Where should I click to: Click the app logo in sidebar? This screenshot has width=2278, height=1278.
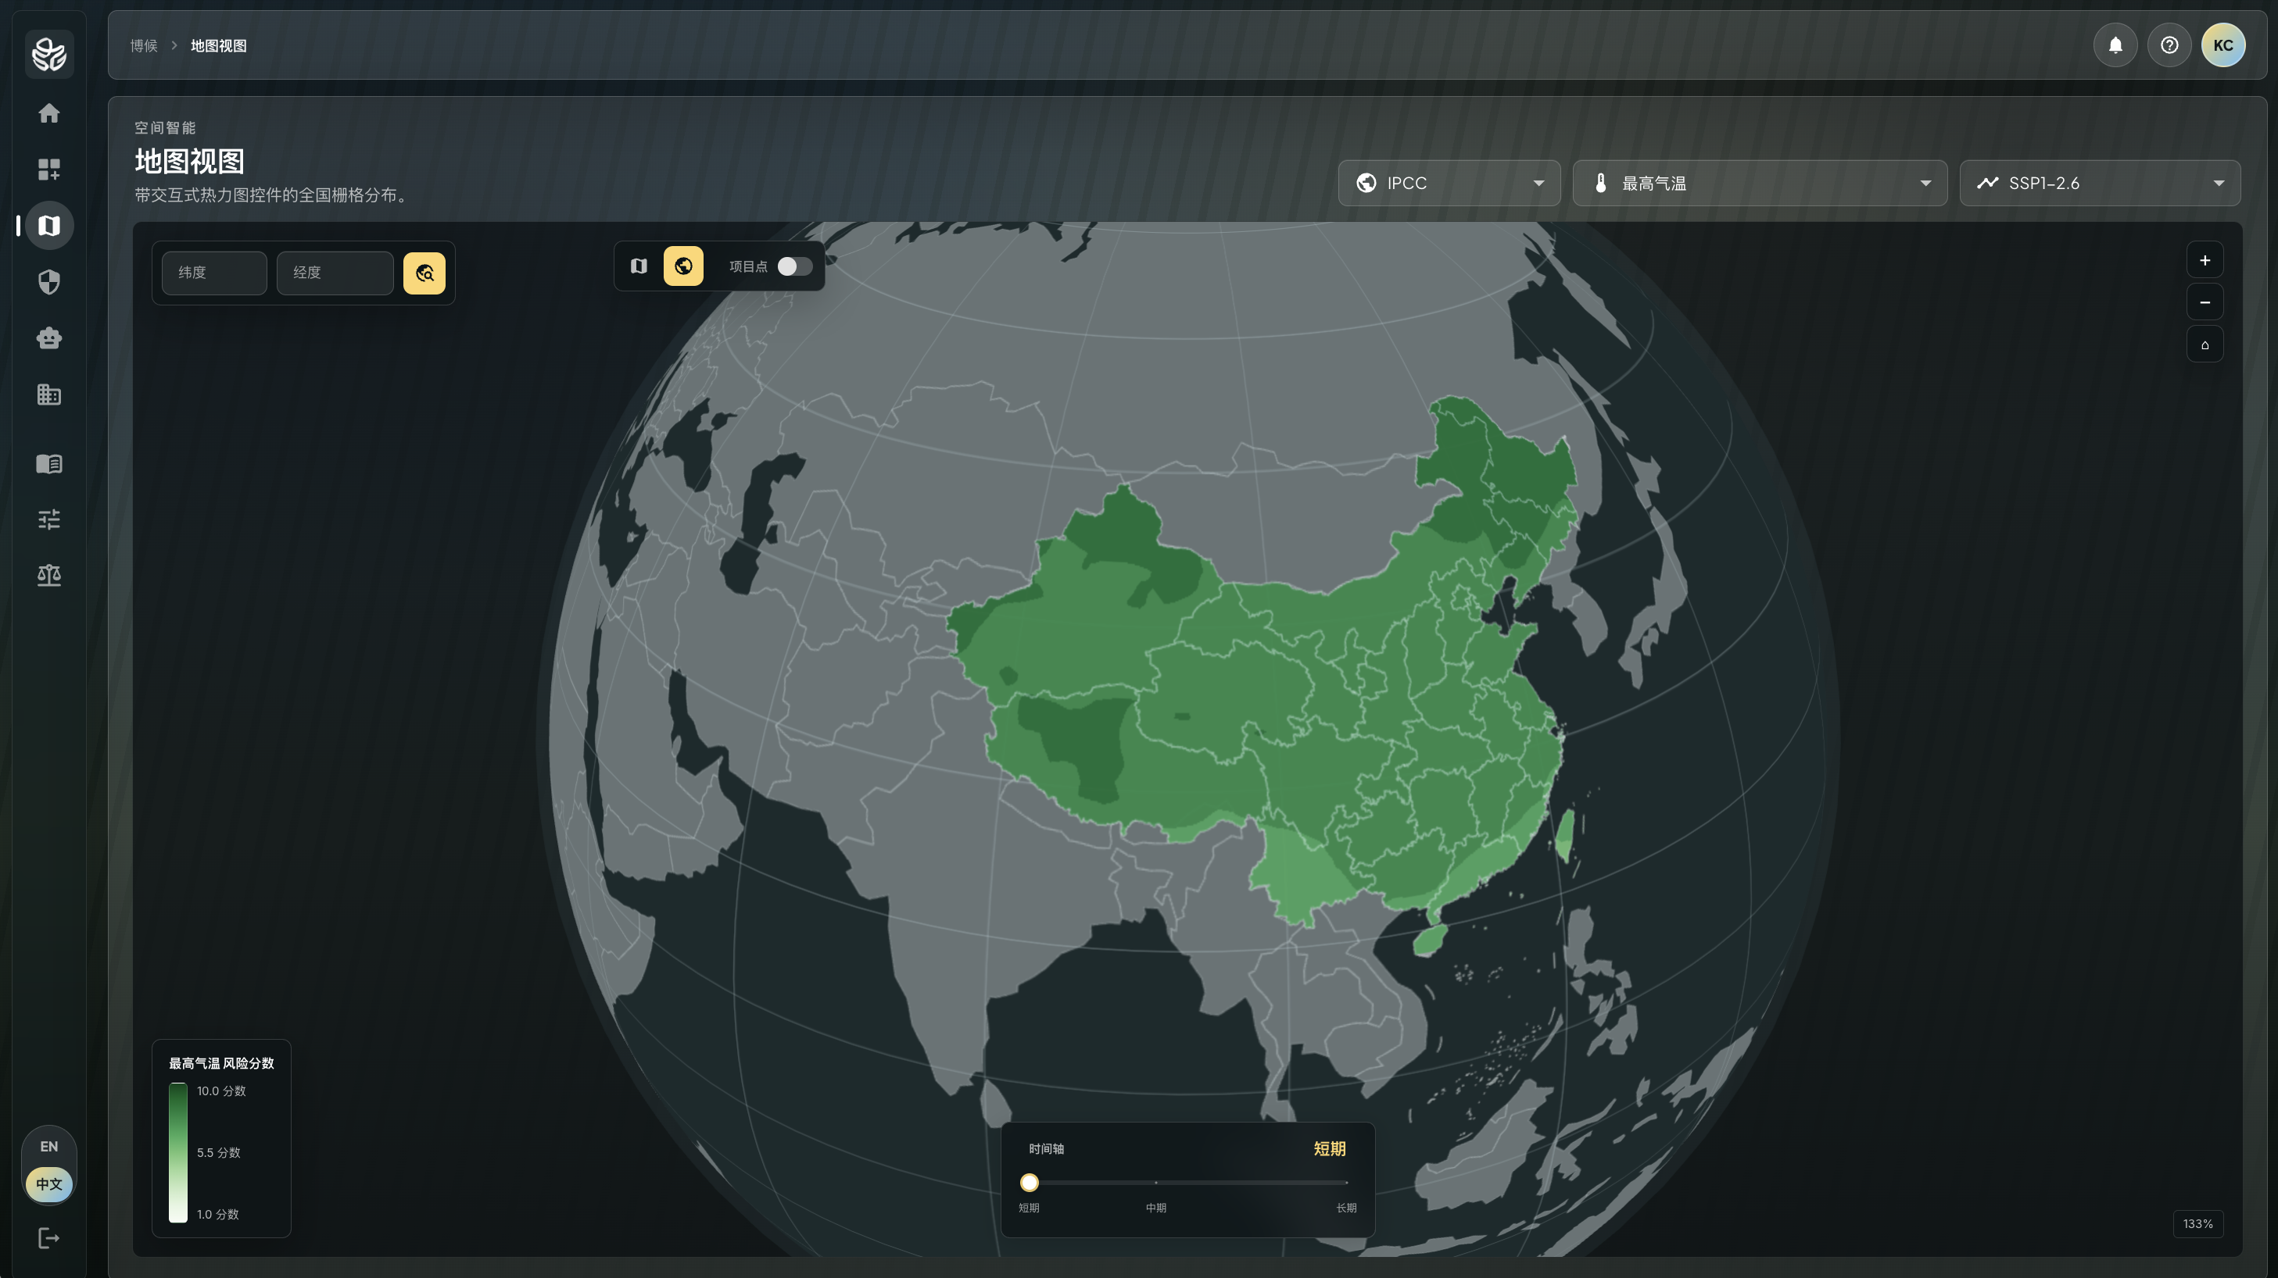(x=48, y=54)
